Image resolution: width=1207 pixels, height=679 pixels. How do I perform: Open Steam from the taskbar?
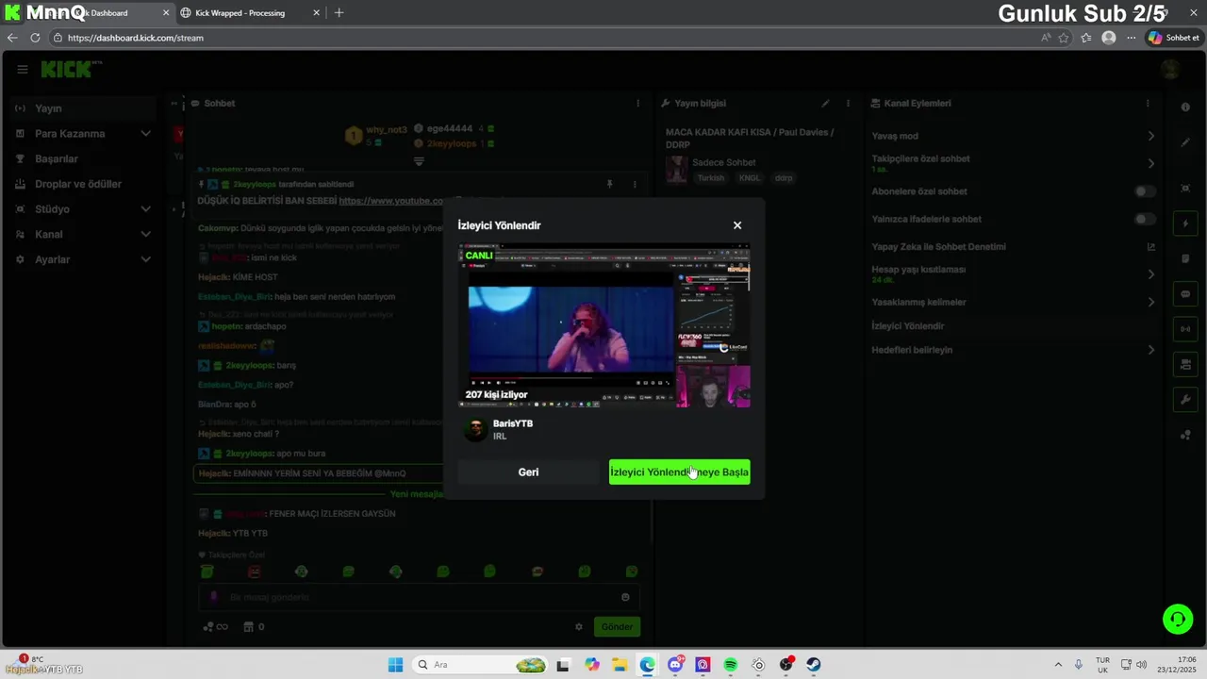(814, 665)
